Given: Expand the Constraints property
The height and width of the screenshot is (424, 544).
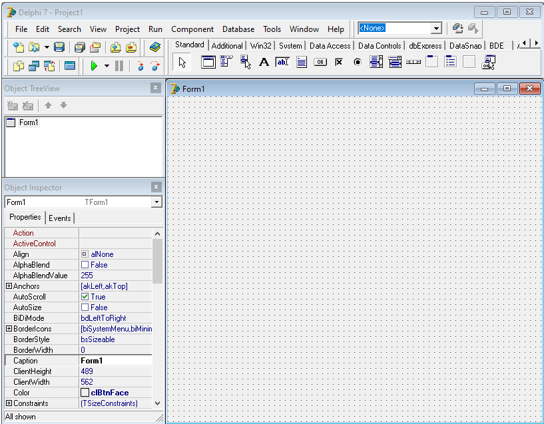Looking at the screenshot, I should 9,403.
